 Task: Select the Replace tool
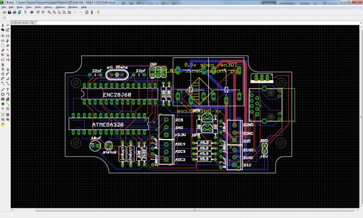click(x=7, y=60)
